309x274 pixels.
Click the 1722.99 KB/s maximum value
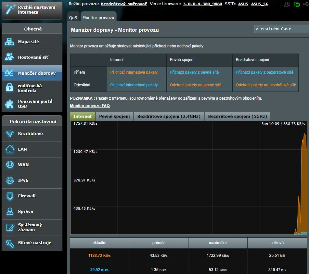218,255
